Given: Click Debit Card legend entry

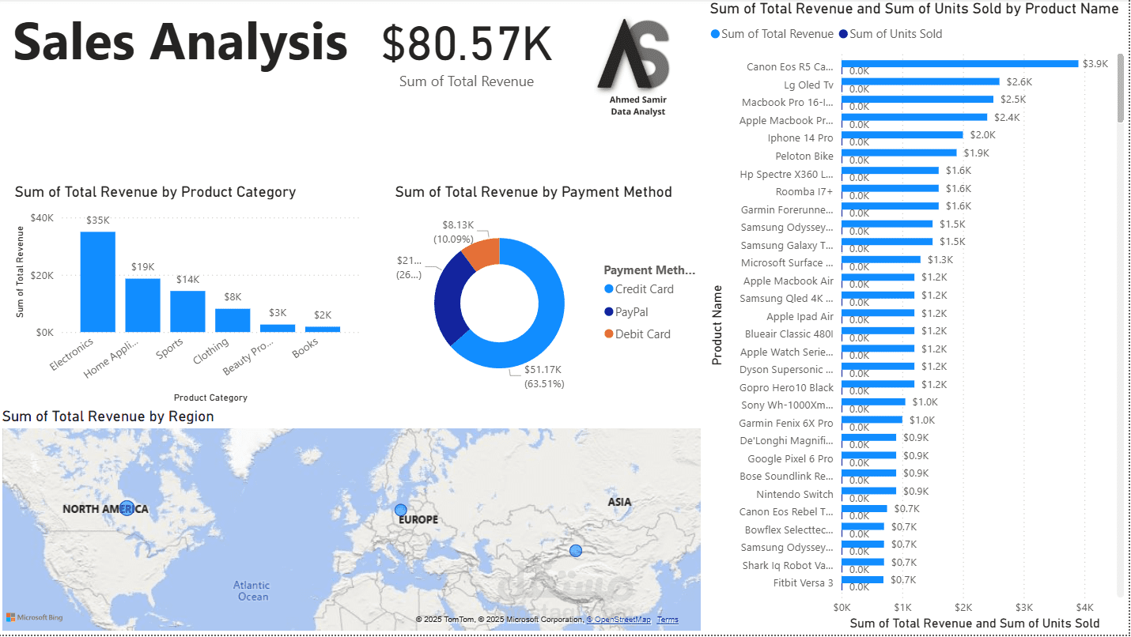Looking at the screenshot, I should click(637, 334).
